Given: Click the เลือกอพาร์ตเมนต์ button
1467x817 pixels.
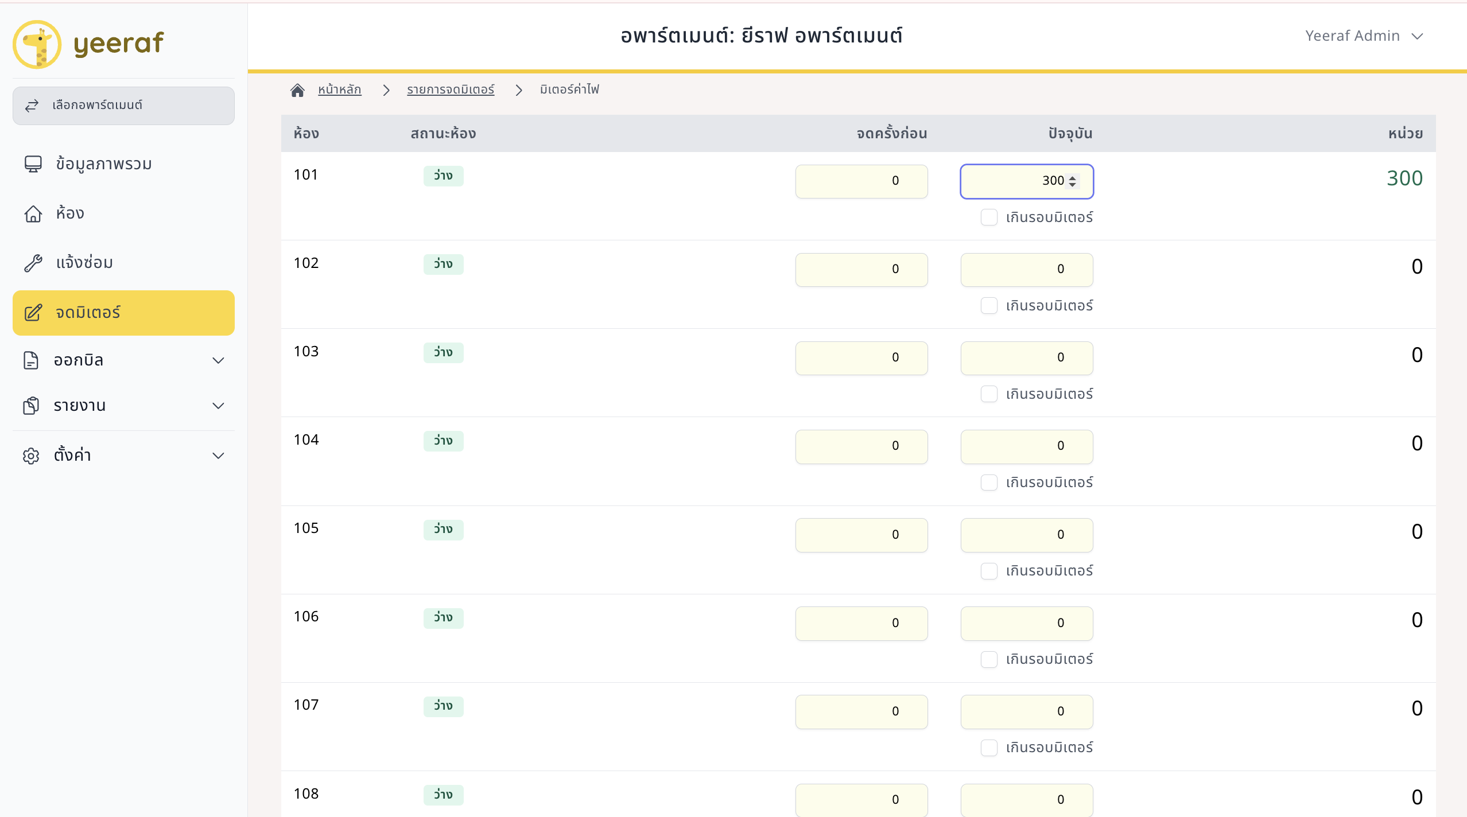Looking at the screenshot, I should point(123,106).
